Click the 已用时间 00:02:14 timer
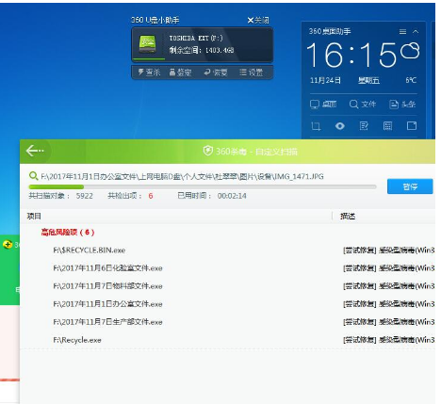 (212, 196)
